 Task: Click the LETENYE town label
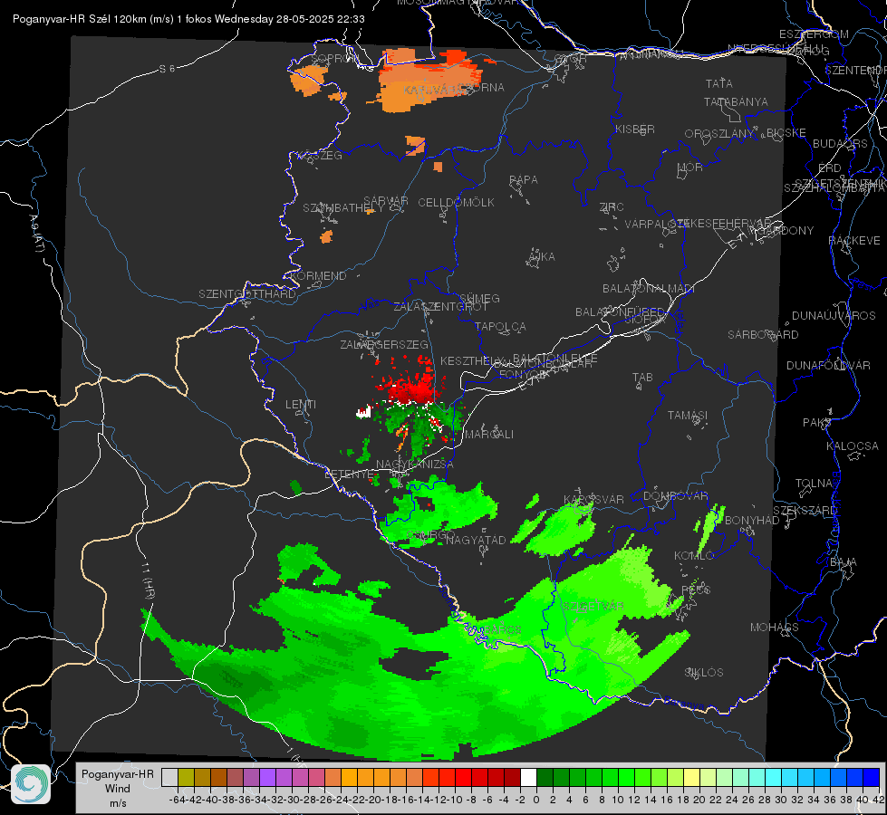point(349,474)
